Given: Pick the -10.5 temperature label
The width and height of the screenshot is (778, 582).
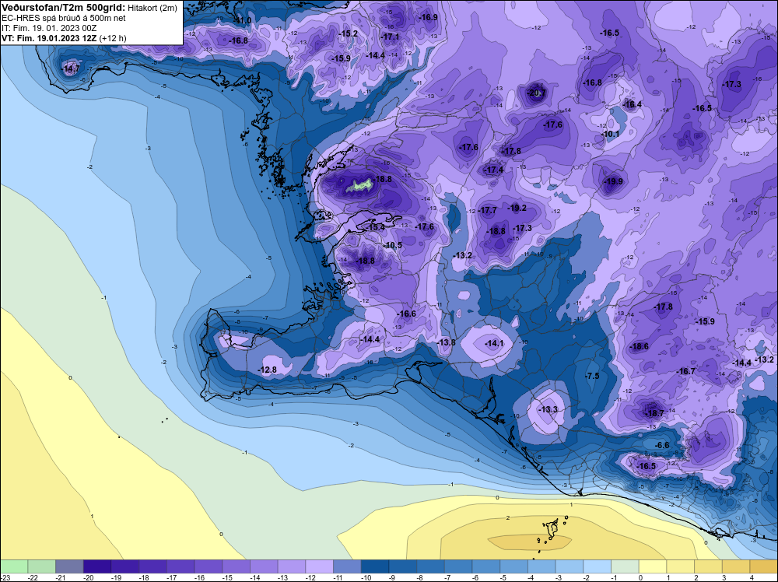Looking at the screenshot, I should pos(393,245).
